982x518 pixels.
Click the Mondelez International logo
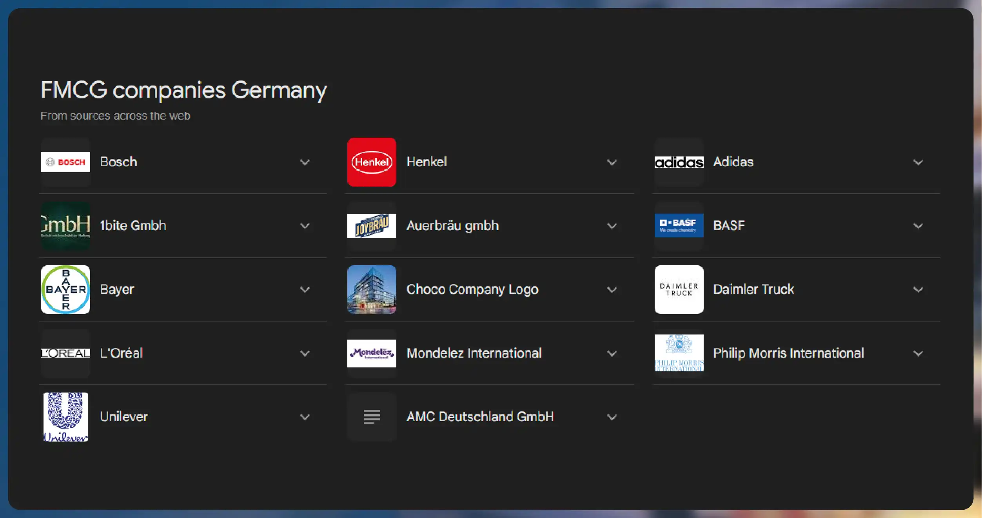(372, 353)
